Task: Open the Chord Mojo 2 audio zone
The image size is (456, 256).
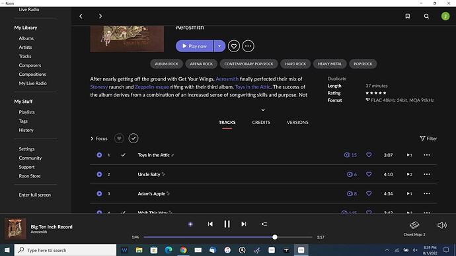Action: coord(414,228)
